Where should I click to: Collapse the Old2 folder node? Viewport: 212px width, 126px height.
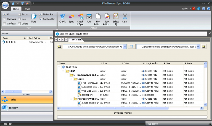[x=63, y=71]
